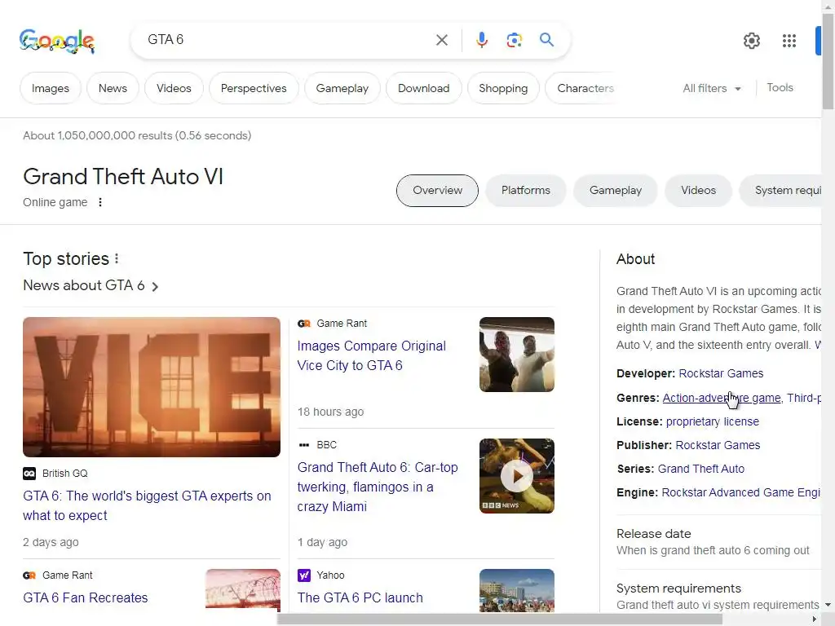Open Series Grand Theft Auto link
Screen dimensions: 835x626
700,469
